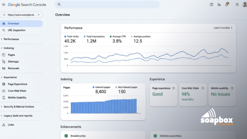
Task: Click the Sitemaps tree icon
Action: [4, 62]
